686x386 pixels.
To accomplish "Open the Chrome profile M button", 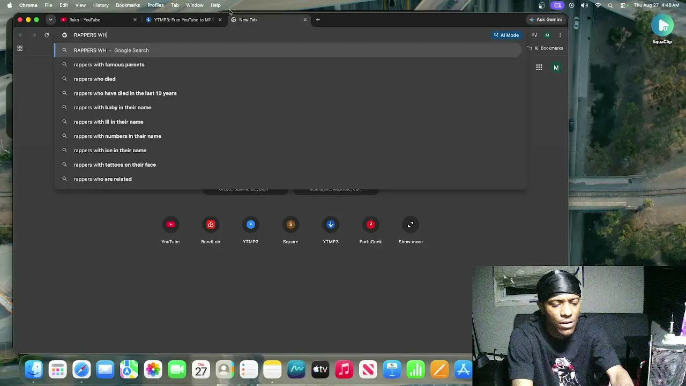I will 547,35.
